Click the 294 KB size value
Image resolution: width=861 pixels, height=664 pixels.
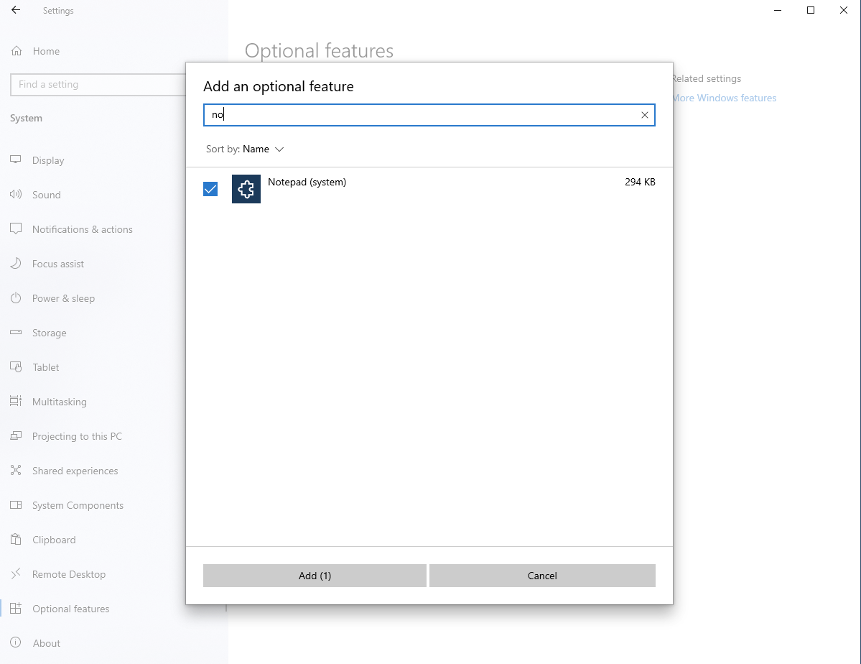click(640, 182)
